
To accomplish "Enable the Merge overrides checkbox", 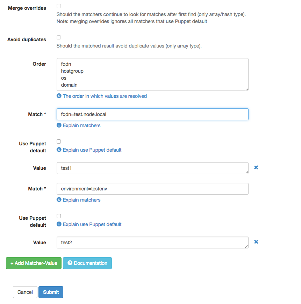I will click(x=59, y=6).
